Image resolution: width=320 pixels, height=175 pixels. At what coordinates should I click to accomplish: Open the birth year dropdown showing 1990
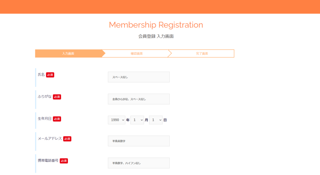[116, 120]
